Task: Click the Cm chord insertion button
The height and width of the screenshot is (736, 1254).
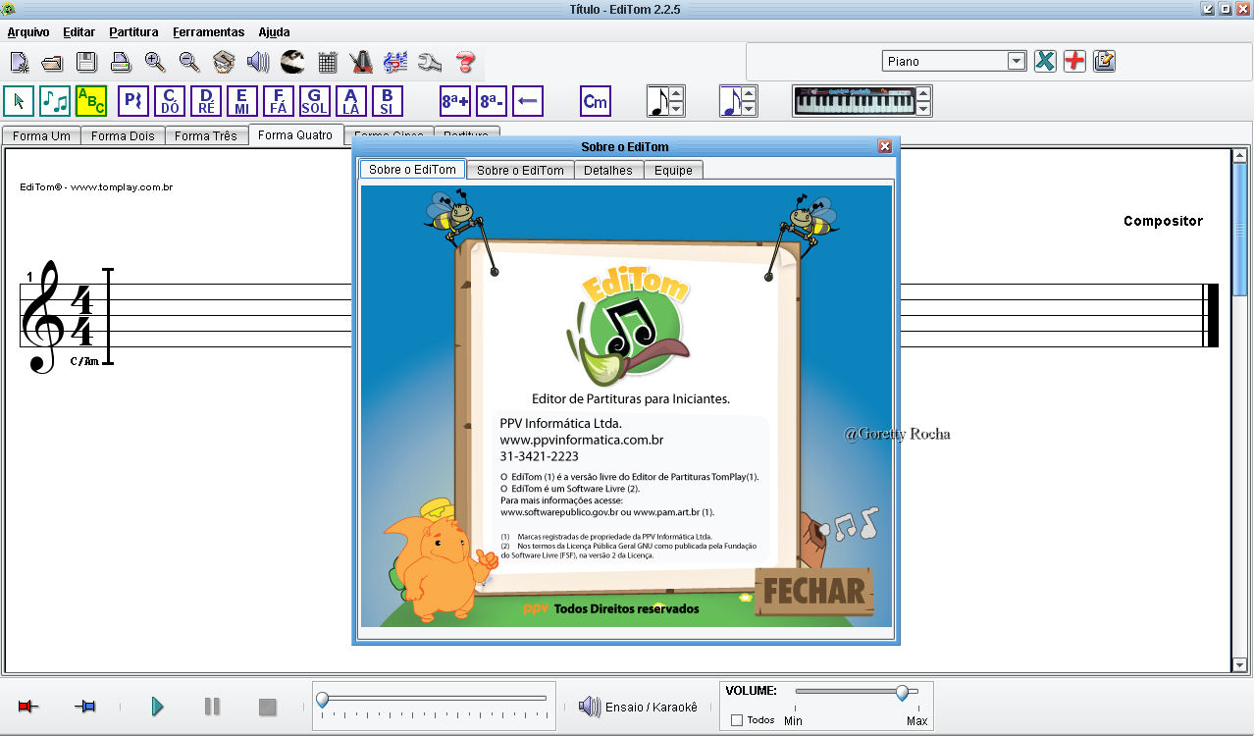Action: [x=597, y=99]
